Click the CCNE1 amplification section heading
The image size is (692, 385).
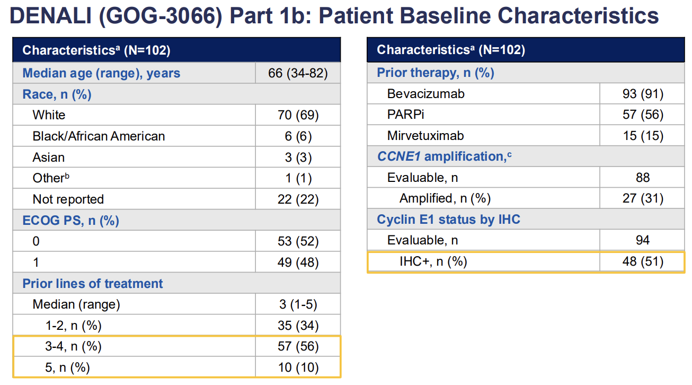444,156
